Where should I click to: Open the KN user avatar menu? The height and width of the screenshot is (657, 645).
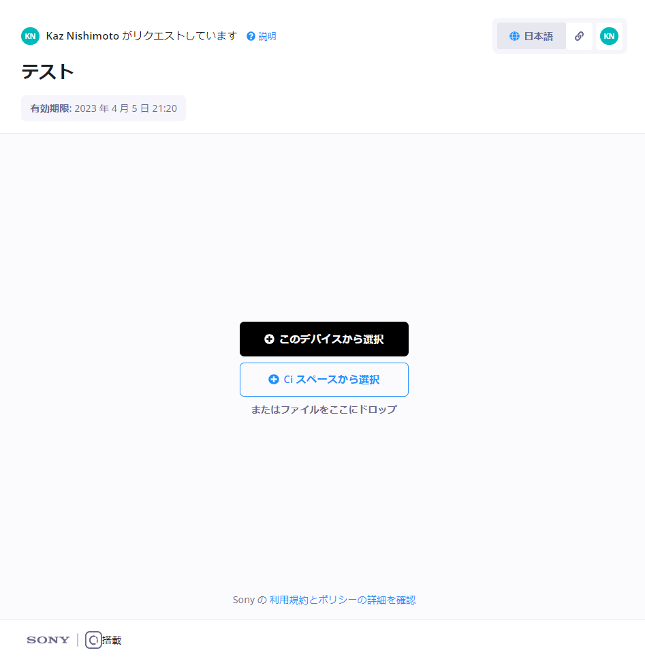[609, 36]
